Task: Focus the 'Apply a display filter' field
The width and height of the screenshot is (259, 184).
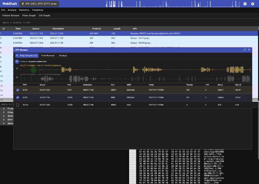Action: pyautogui.click(x=129, y=22)
